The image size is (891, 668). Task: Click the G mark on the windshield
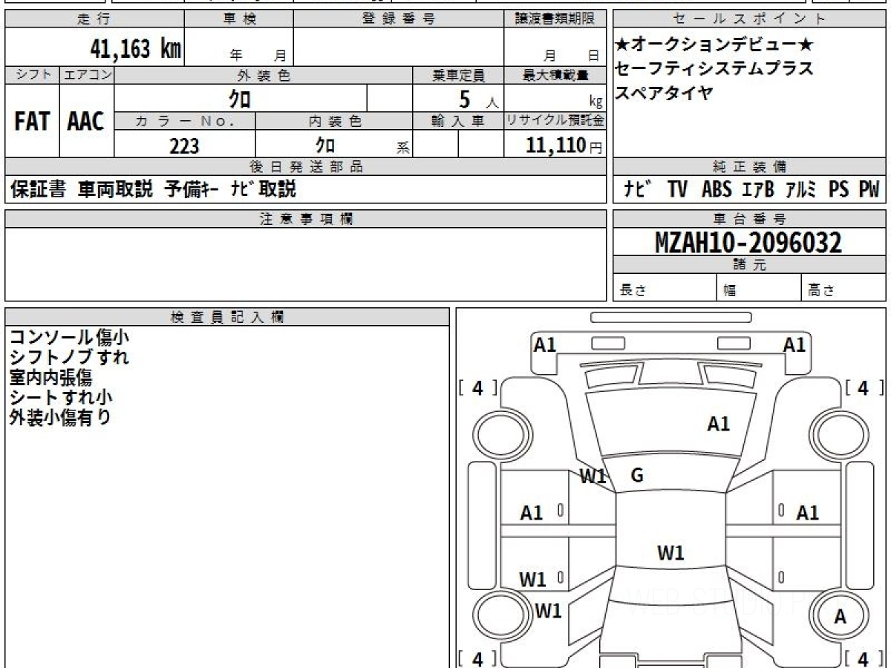[x=636, y=477]
